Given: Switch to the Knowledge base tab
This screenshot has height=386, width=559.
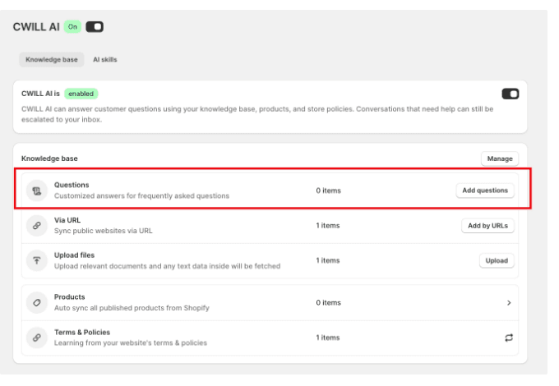Looking at the screenshot, I should tap(52, 59).
